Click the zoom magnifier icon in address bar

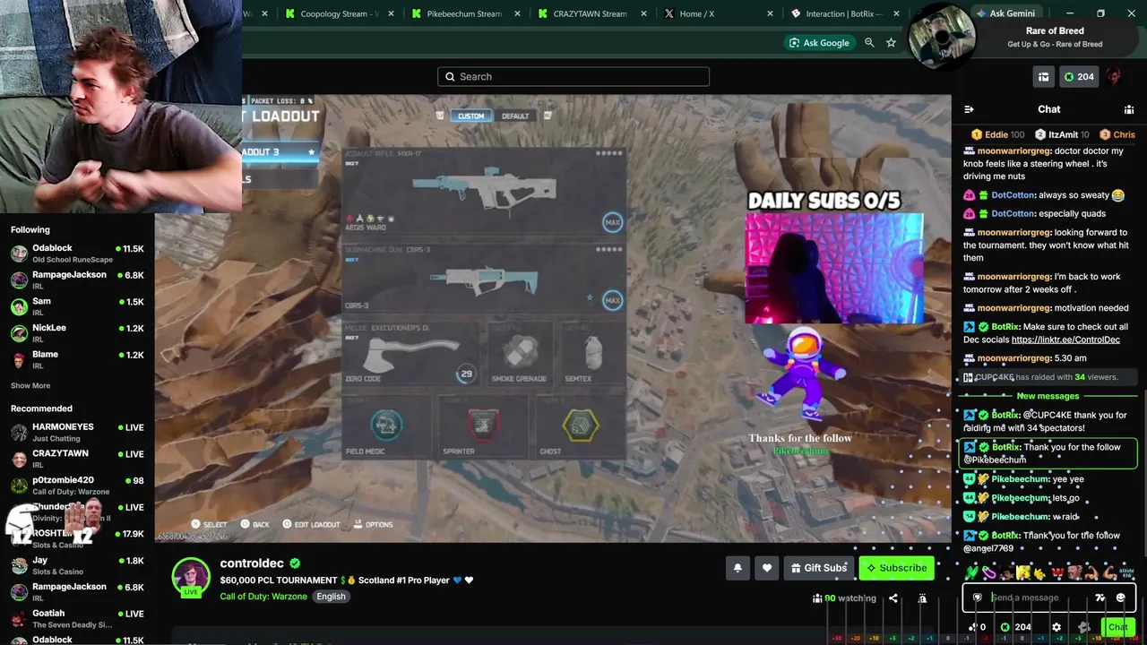point(869,42)
